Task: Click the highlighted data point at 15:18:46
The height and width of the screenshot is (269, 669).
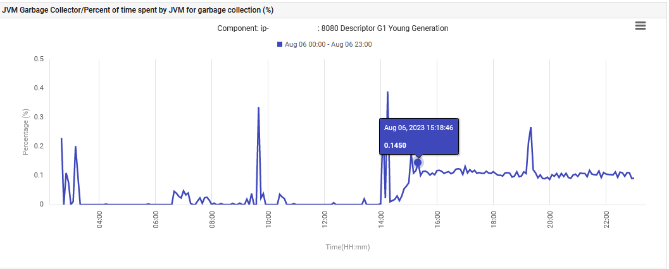Action: (x=418, y=162)
